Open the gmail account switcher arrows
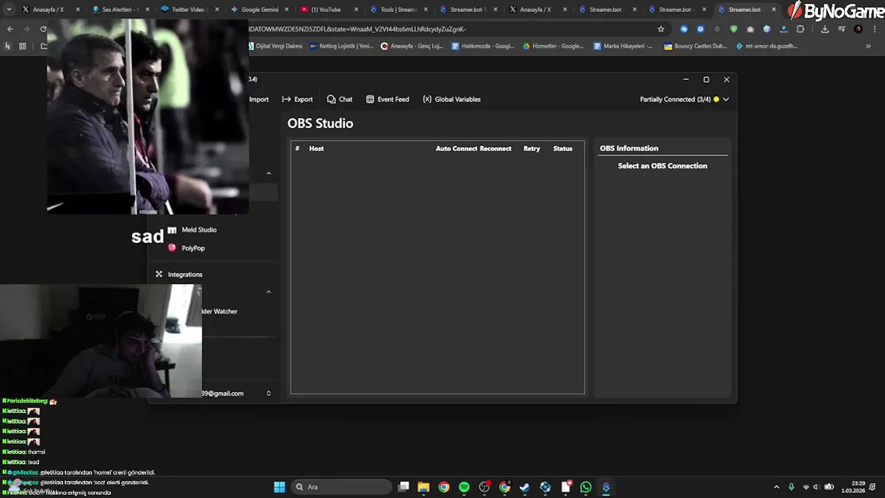The height and width of the screenshot is (498, 885). [x=269, y=393]
